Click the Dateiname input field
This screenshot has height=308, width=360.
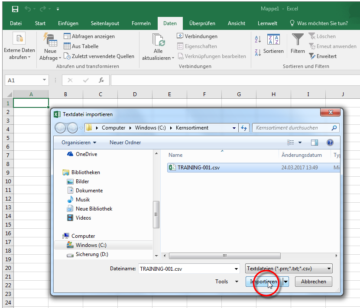188,269
